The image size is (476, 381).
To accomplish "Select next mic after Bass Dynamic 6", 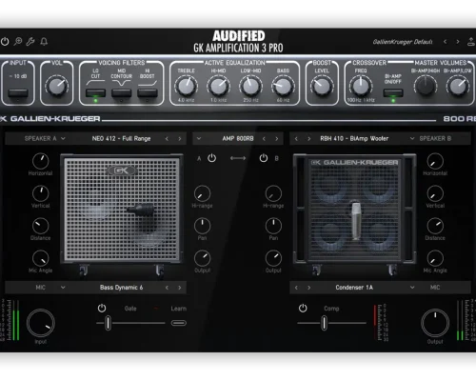I will coord(180,288).
